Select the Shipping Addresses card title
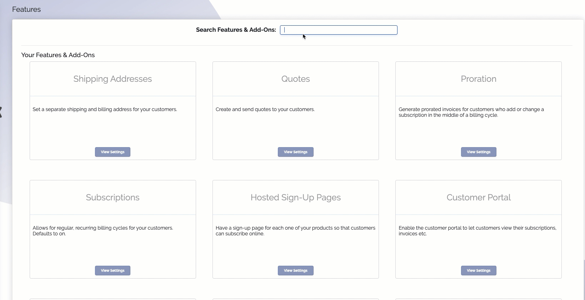Screen dimensions: 585x300 (112, 79)
